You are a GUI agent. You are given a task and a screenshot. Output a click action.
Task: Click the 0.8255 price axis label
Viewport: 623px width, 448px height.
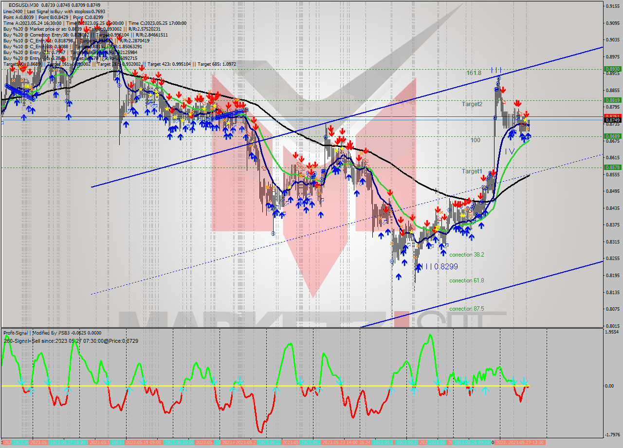click(613, 258)
